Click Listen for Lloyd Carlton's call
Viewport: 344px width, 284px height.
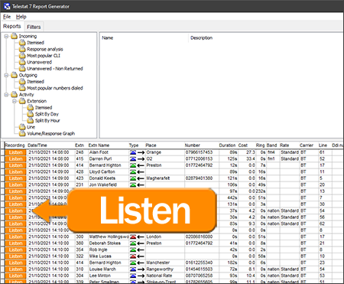[15, 172]
